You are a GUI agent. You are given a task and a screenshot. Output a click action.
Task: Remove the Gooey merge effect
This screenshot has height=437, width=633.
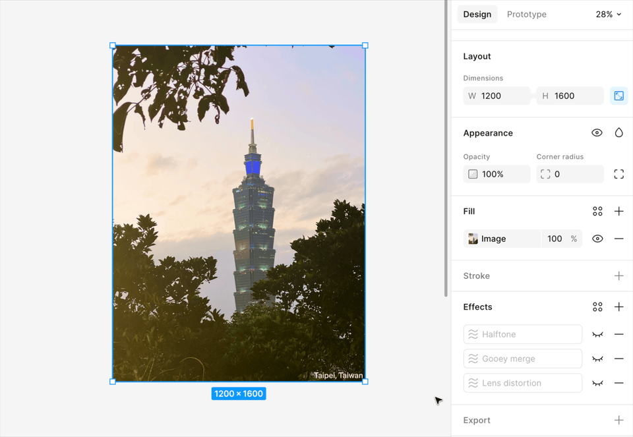pos(618,359)
